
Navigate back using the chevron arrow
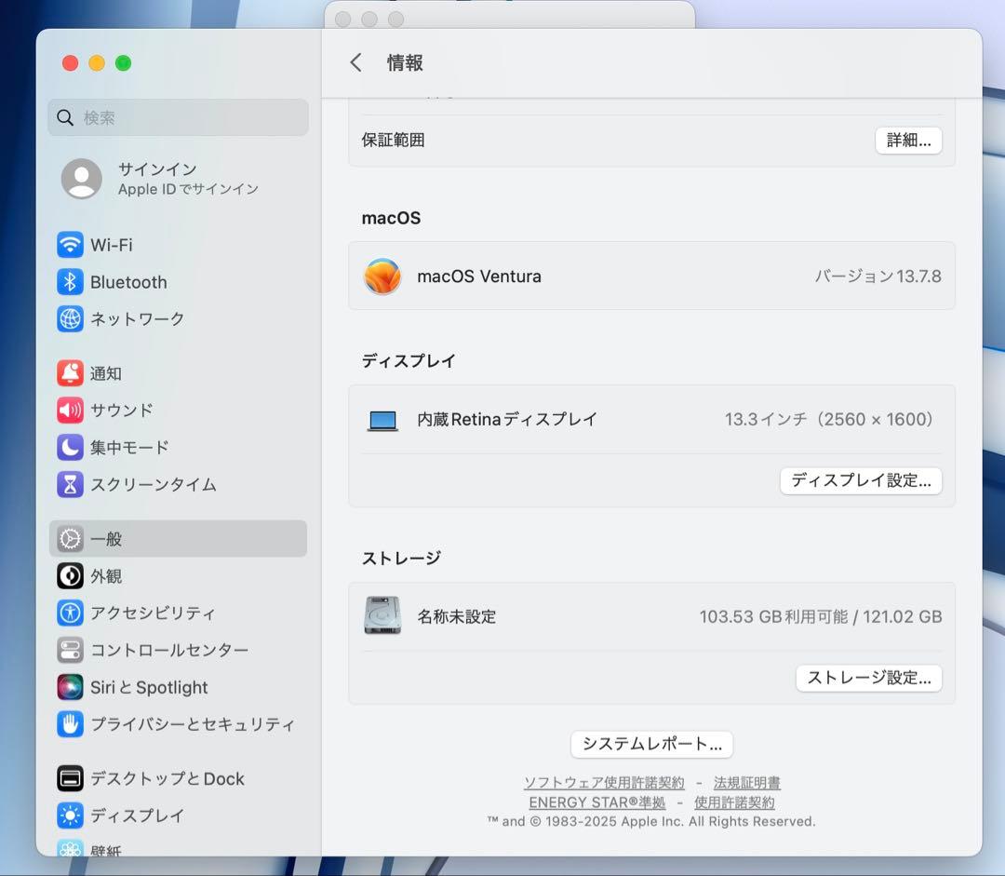pos(355,61)
